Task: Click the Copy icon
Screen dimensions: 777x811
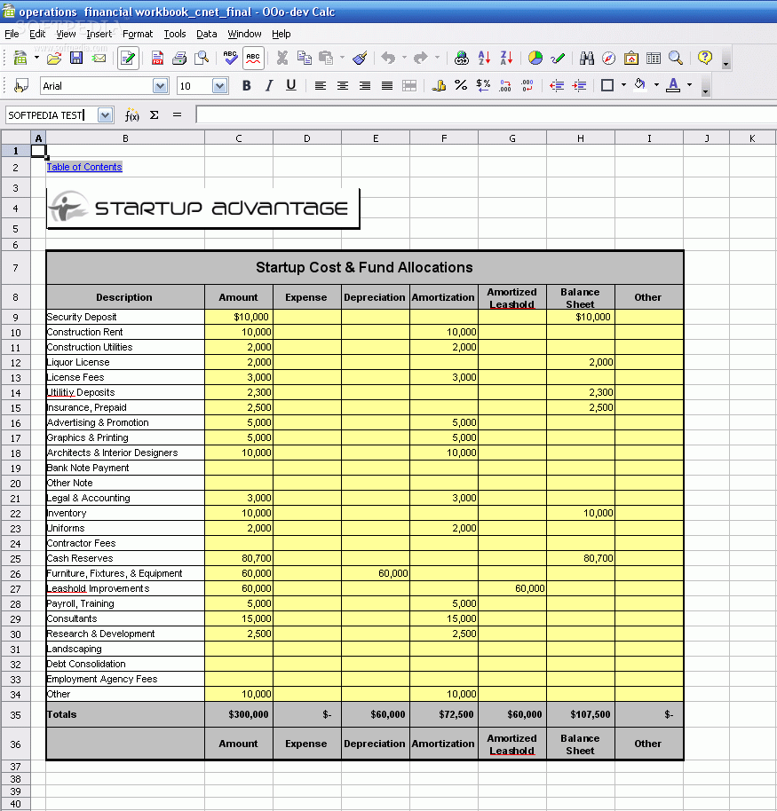Action: click(305, 58)
